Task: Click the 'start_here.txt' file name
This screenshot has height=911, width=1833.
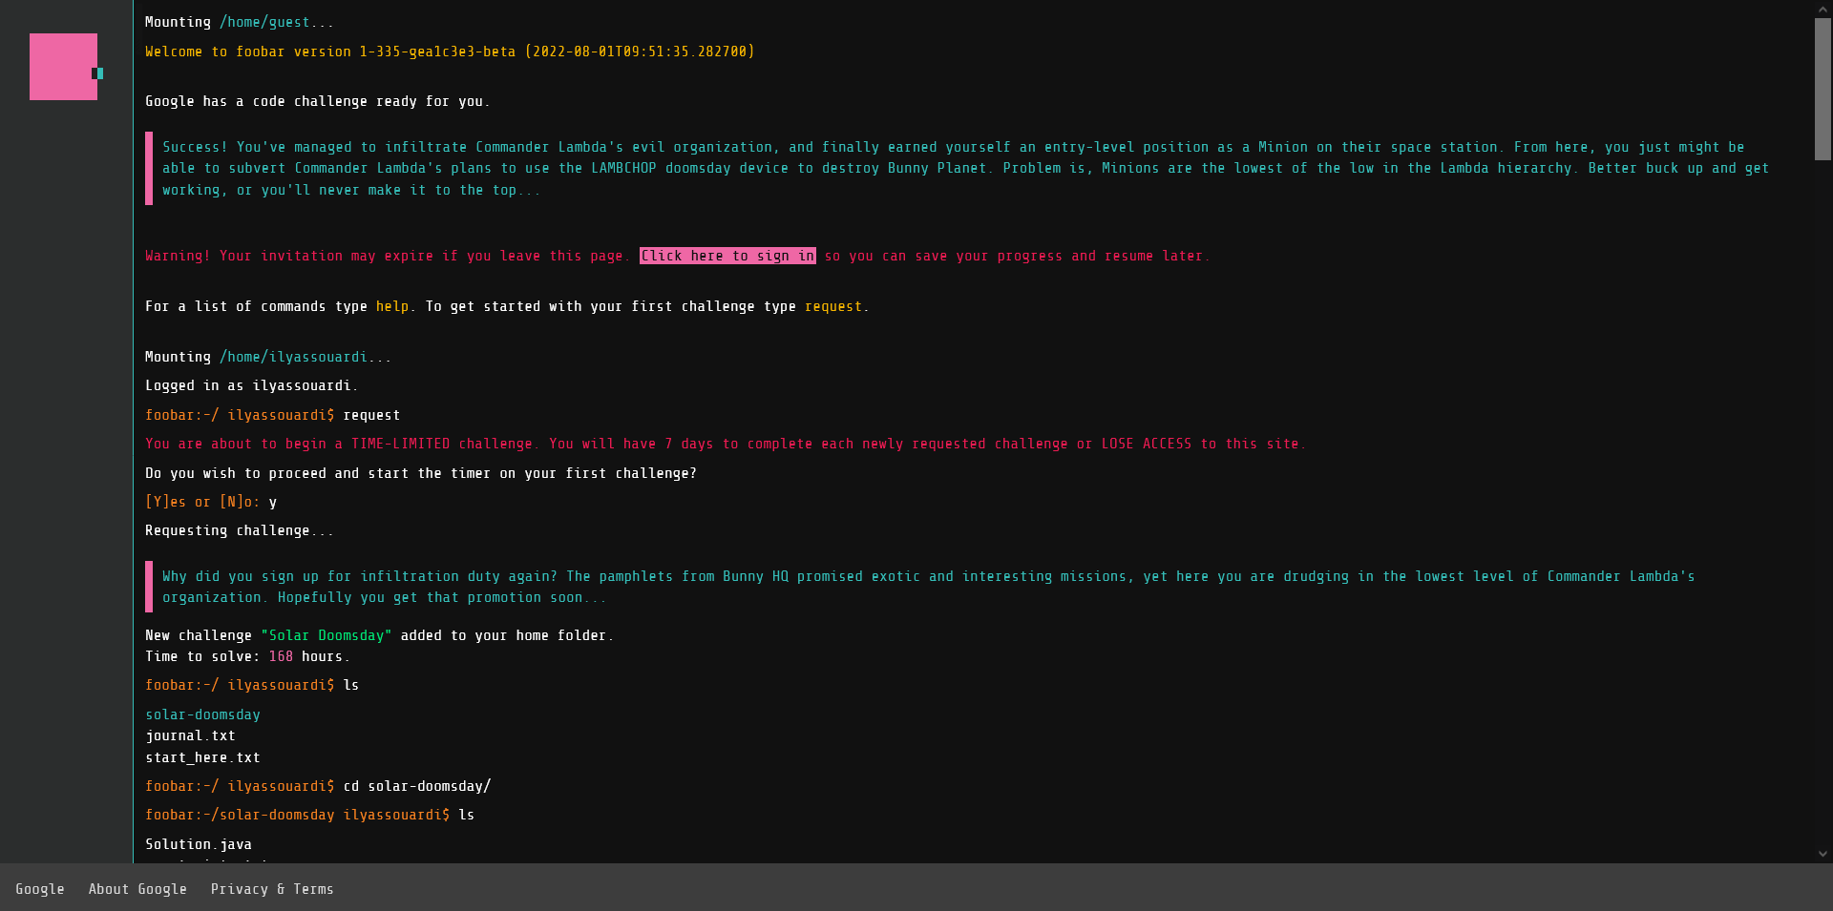Action: (x=202, y=757)
